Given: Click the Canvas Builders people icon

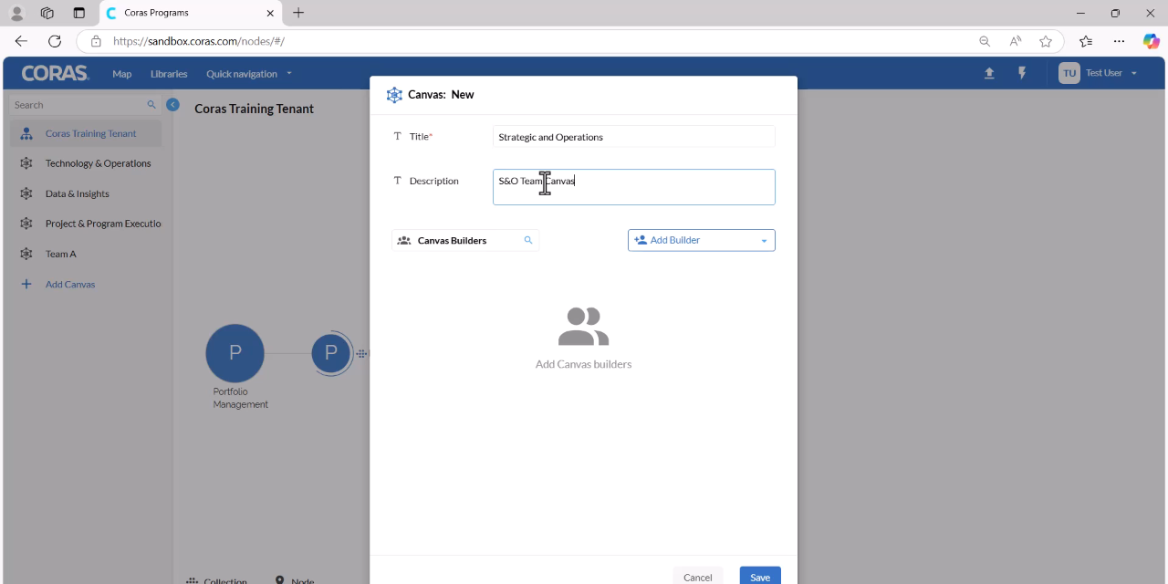Looking at the screenshot, I should click(x=404, y=241).
